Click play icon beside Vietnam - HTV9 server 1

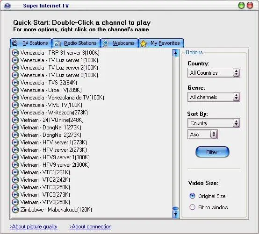coord(15,157)
